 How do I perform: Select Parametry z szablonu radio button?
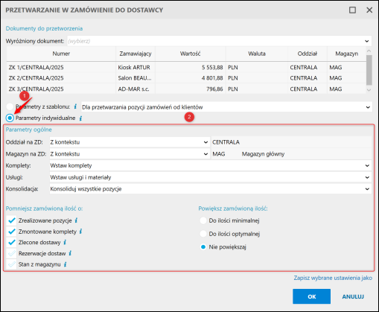pos(10,106)
